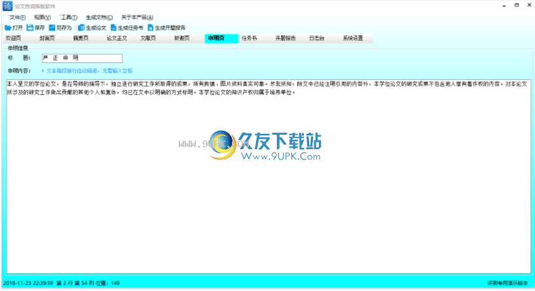
Task: Click the 评测专用演示版本 status text
Action: coord(507,283)
